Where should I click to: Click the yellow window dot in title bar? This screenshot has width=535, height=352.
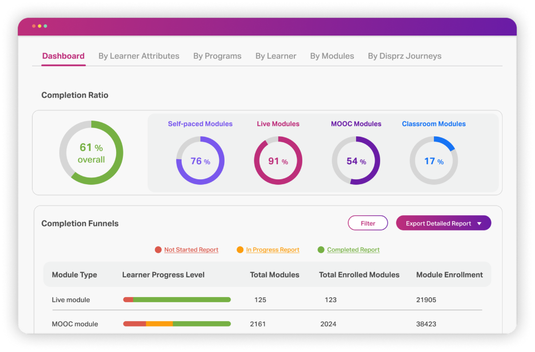point(39,26)
